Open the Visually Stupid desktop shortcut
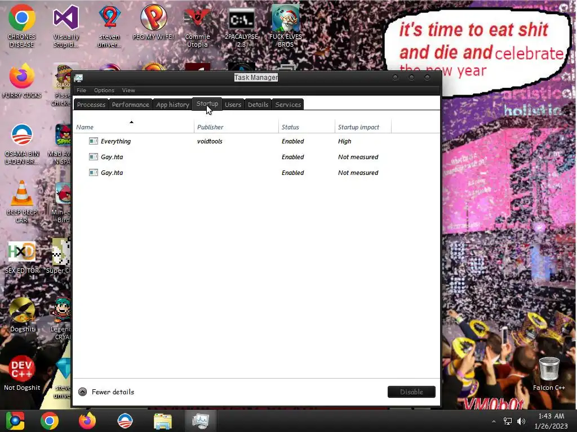577x432 pixels. pyautogui.click(x=66, y=26)
